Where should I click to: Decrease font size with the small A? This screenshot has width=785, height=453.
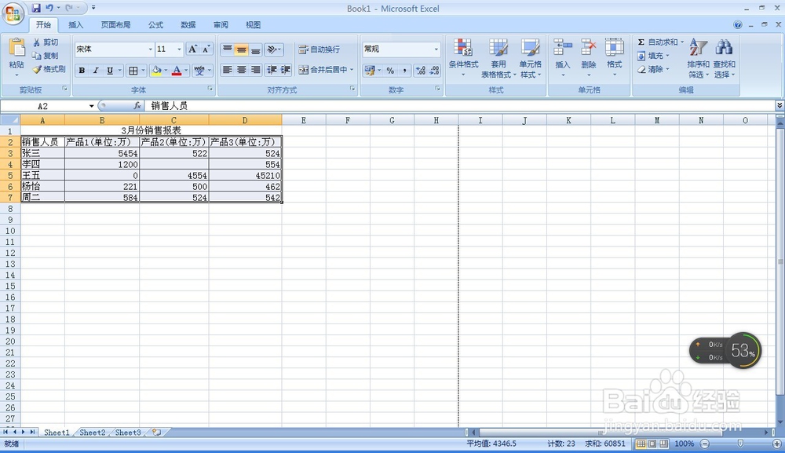point(206,49)
